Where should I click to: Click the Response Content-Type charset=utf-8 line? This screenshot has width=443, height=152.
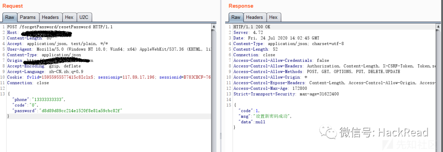click(x=288, y=44)
